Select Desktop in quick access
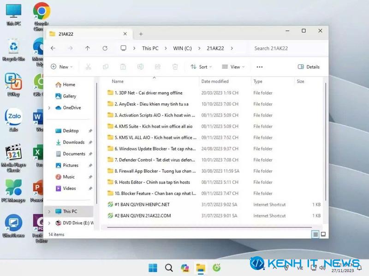 (67, 131)
